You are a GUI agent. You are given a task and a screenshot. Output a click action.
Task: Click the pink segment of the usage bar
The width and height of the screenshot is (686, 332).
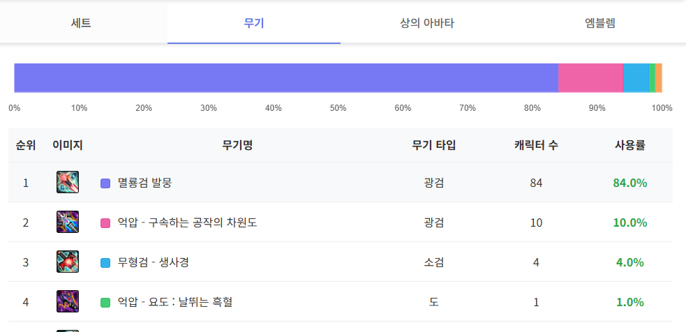(x=590, y=77)
